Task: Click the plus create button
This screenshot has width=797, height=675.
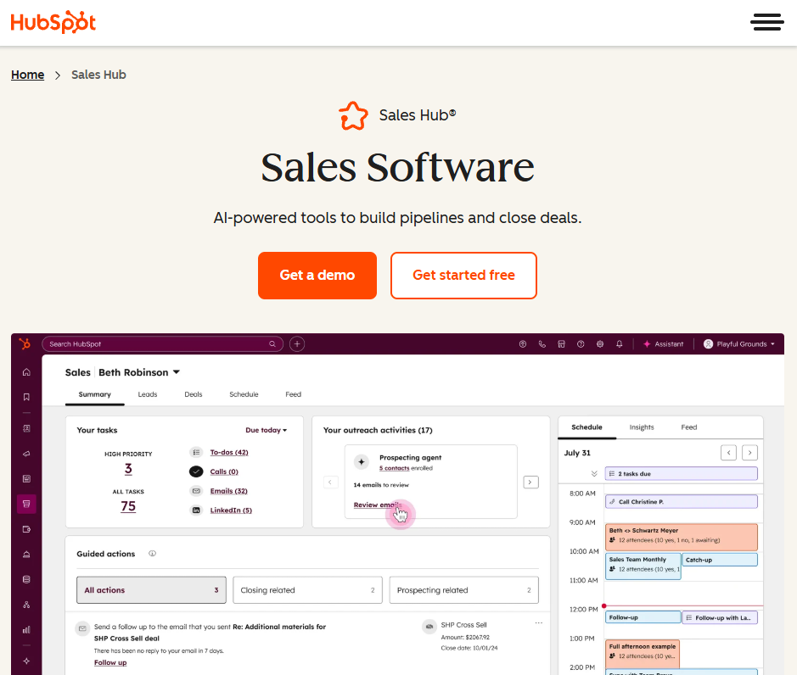Action: 297,343
